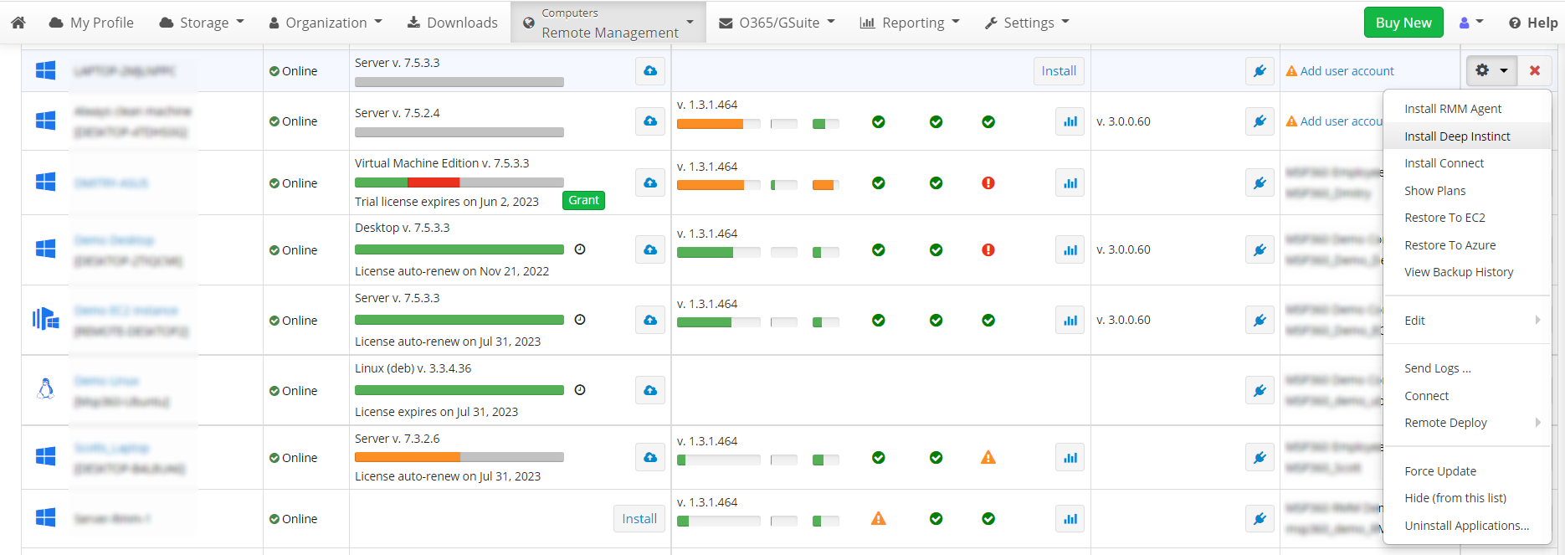Screen dimensions: 1565x555
Task: Select Uninstall Applications...
Action: coord(1466,526)
